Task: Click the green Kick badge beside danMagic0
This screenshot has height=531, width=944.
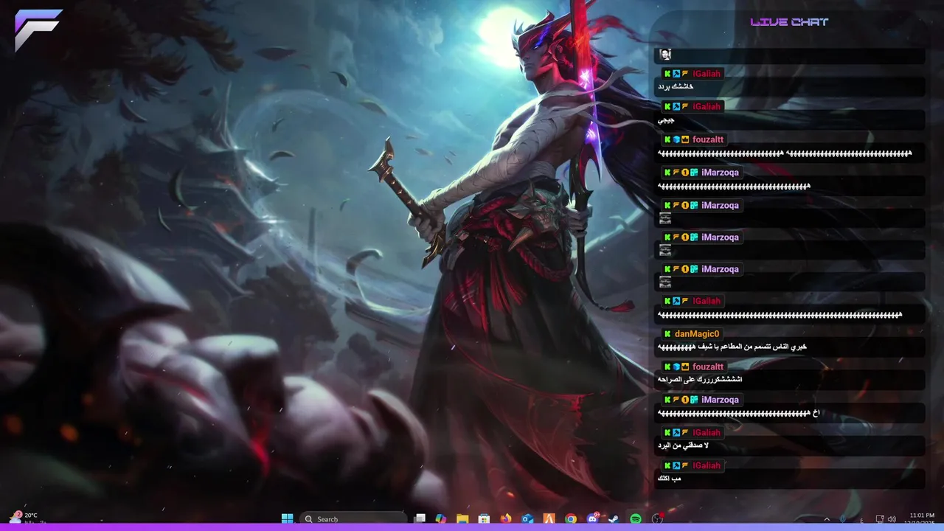Action: pyautogui.click(x=667, y=334)
